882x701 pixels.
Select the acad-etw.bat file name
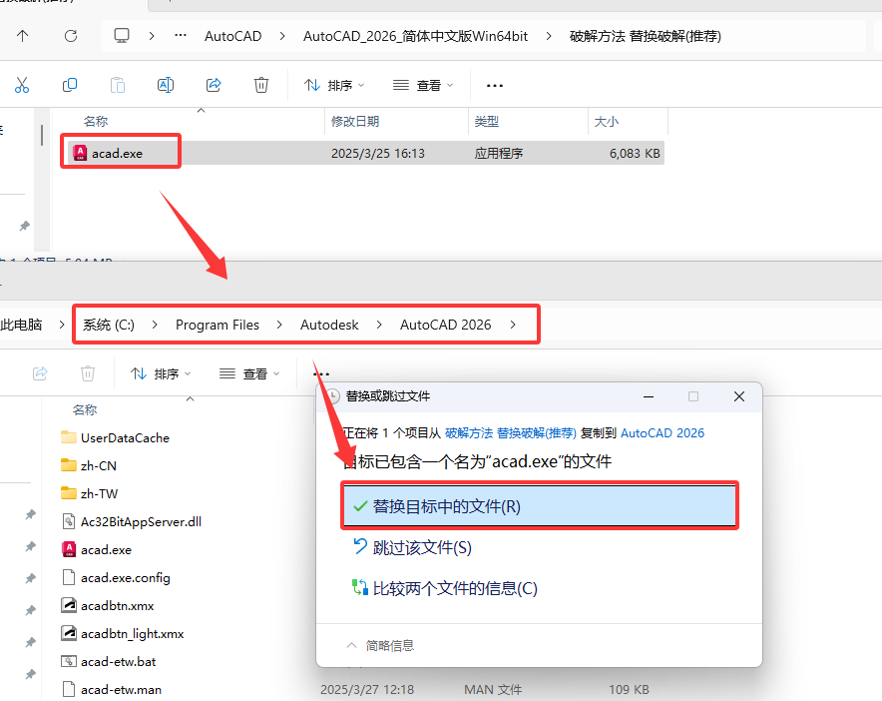[x=118, y=662]
